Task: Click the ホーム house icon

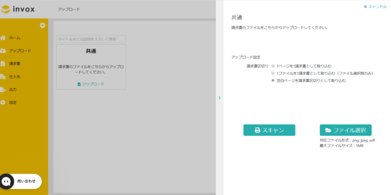Action: coord(3,38)
